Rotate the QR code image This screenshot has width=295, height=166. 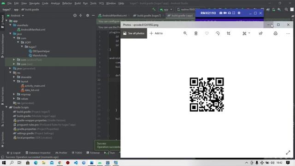coord(218,33)
